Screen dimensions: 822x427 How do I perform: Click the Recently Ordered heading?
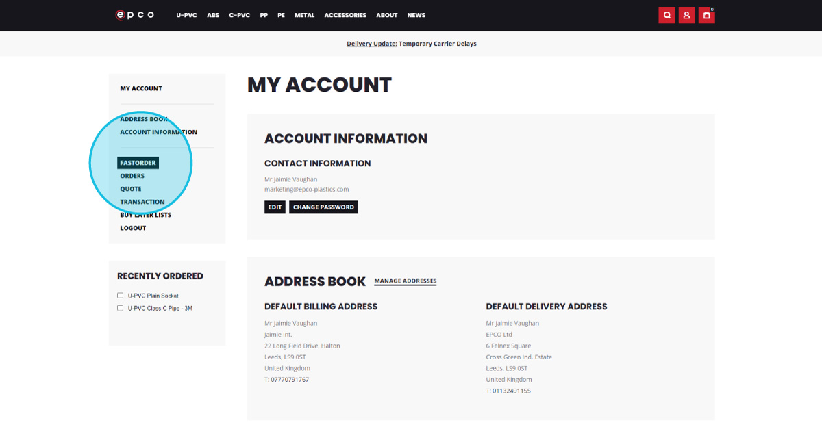coord(160,276)
